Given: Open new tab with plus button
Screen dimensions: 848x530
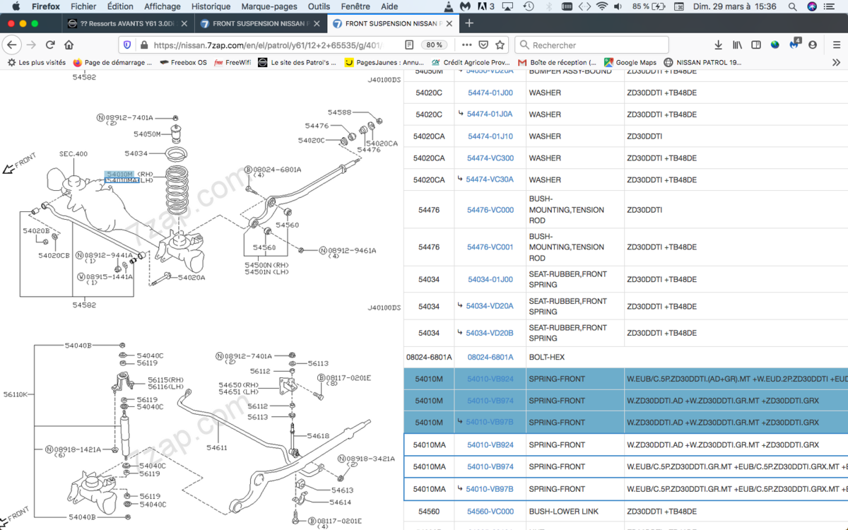Looking at the screenshot, I should (x=469, y=23).
